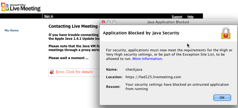238x108 pixels.
Task: Click the Microsoft Office Live Meeting logo
Action: 21,7
